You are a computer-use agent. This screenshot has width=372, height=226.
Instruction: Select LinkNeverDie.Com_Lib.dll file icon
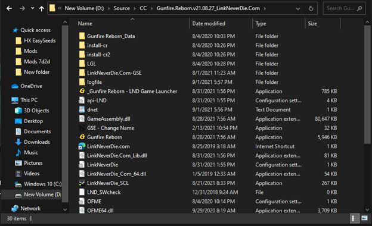click(82, 155)
